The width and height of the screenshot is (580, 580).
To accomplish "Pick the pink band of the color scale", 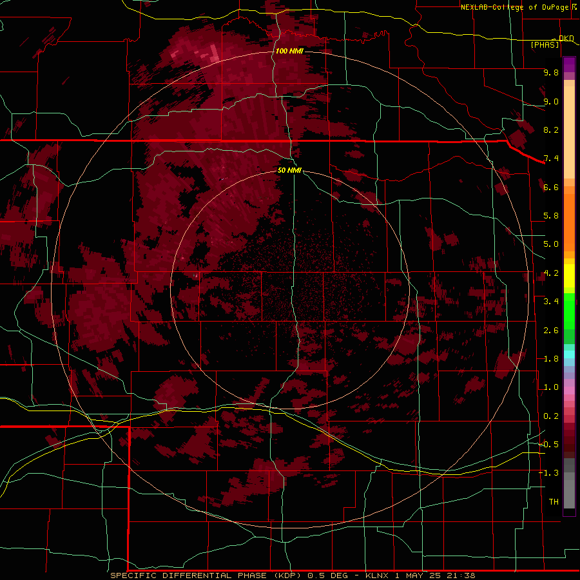I will (569, 391).
